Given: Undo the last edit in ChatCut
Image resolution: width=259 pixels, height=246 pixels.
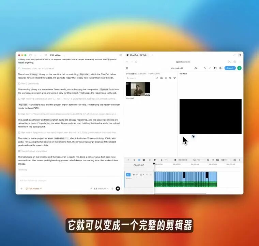Looking at the screenshot, I should pyautogui.click(x=205, y=68).
